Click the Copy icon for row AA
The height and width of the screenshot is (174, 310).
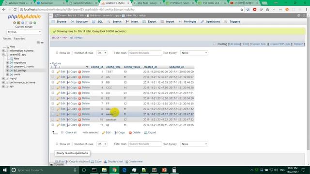[x=68, y=77]
